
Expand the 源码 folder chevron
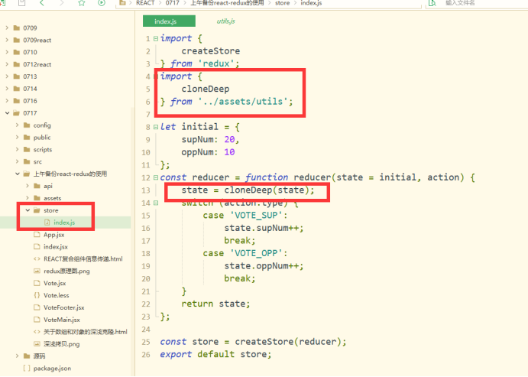(17, 356)
